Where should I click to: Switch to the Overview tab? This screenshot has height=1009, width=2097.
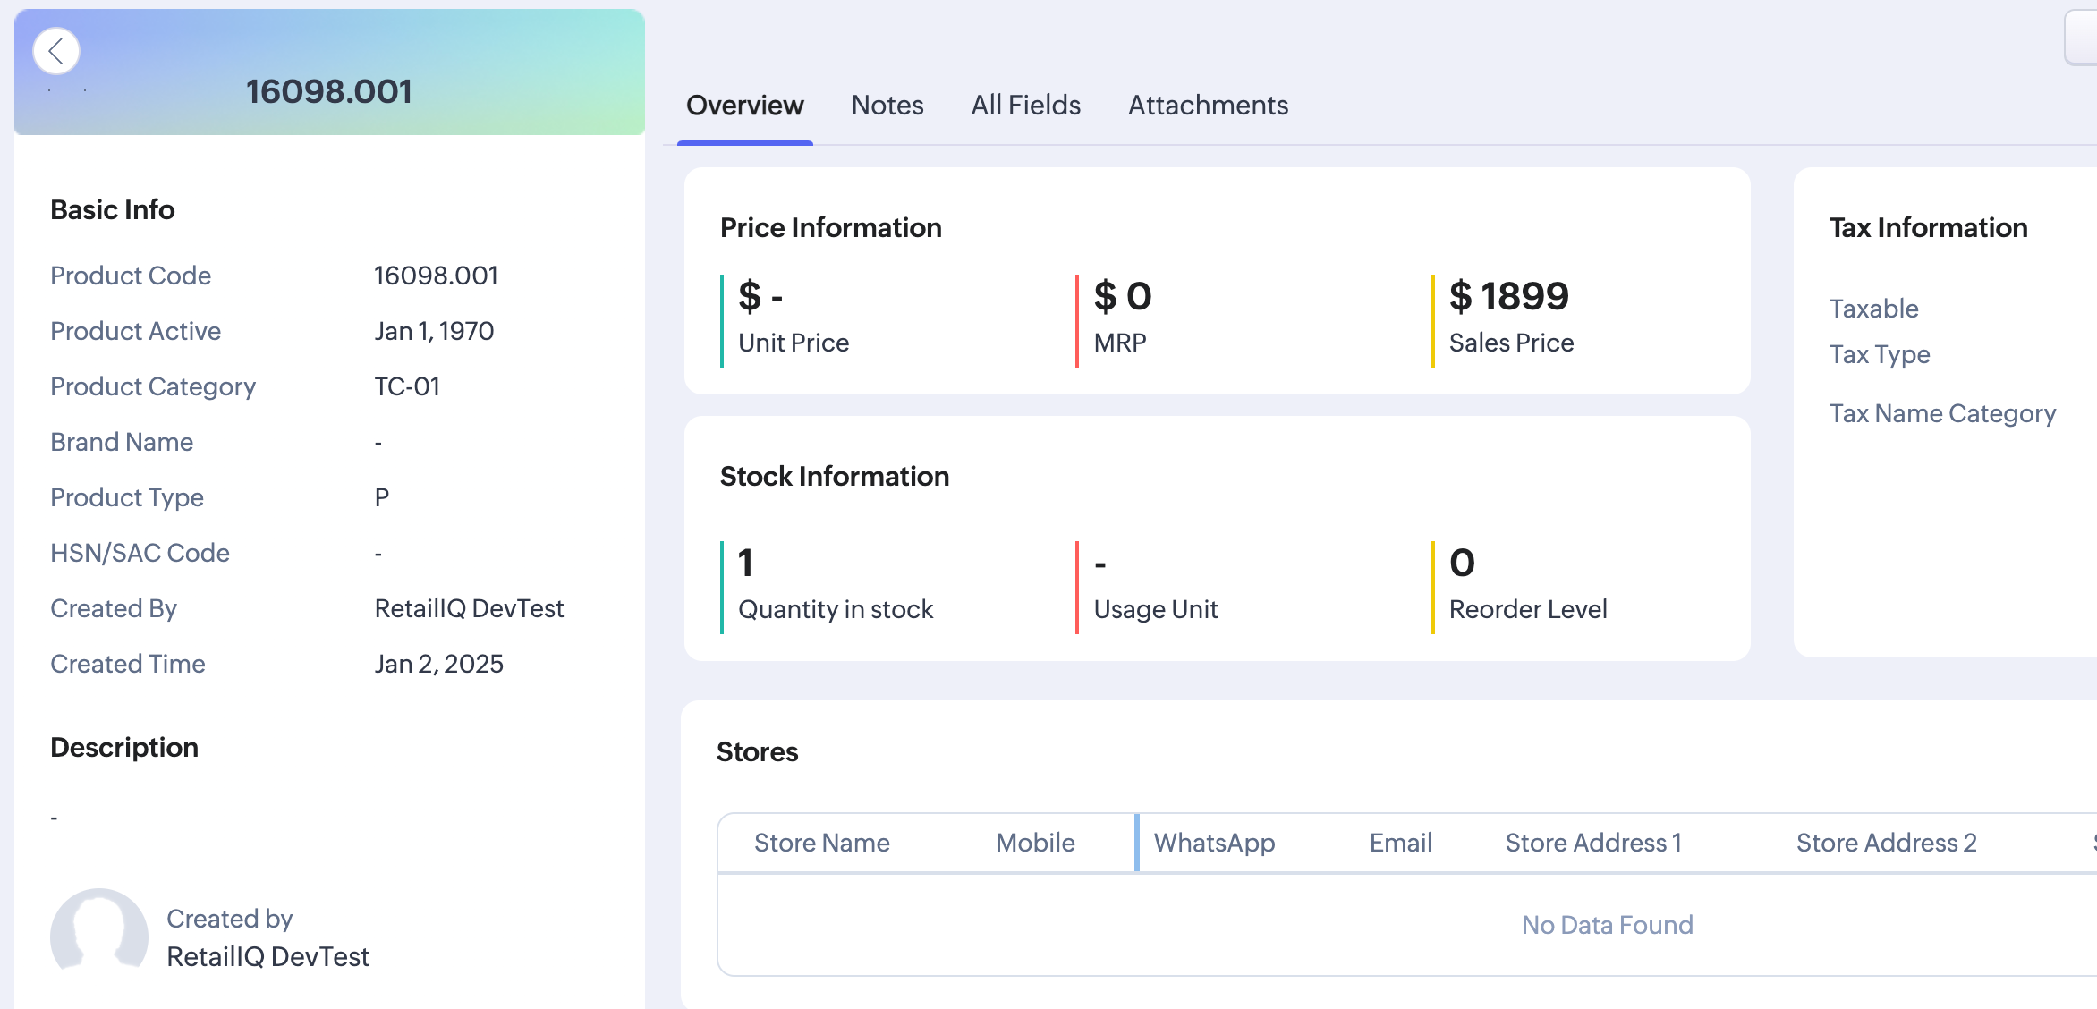pyautogui.click(x=744, y=106)
